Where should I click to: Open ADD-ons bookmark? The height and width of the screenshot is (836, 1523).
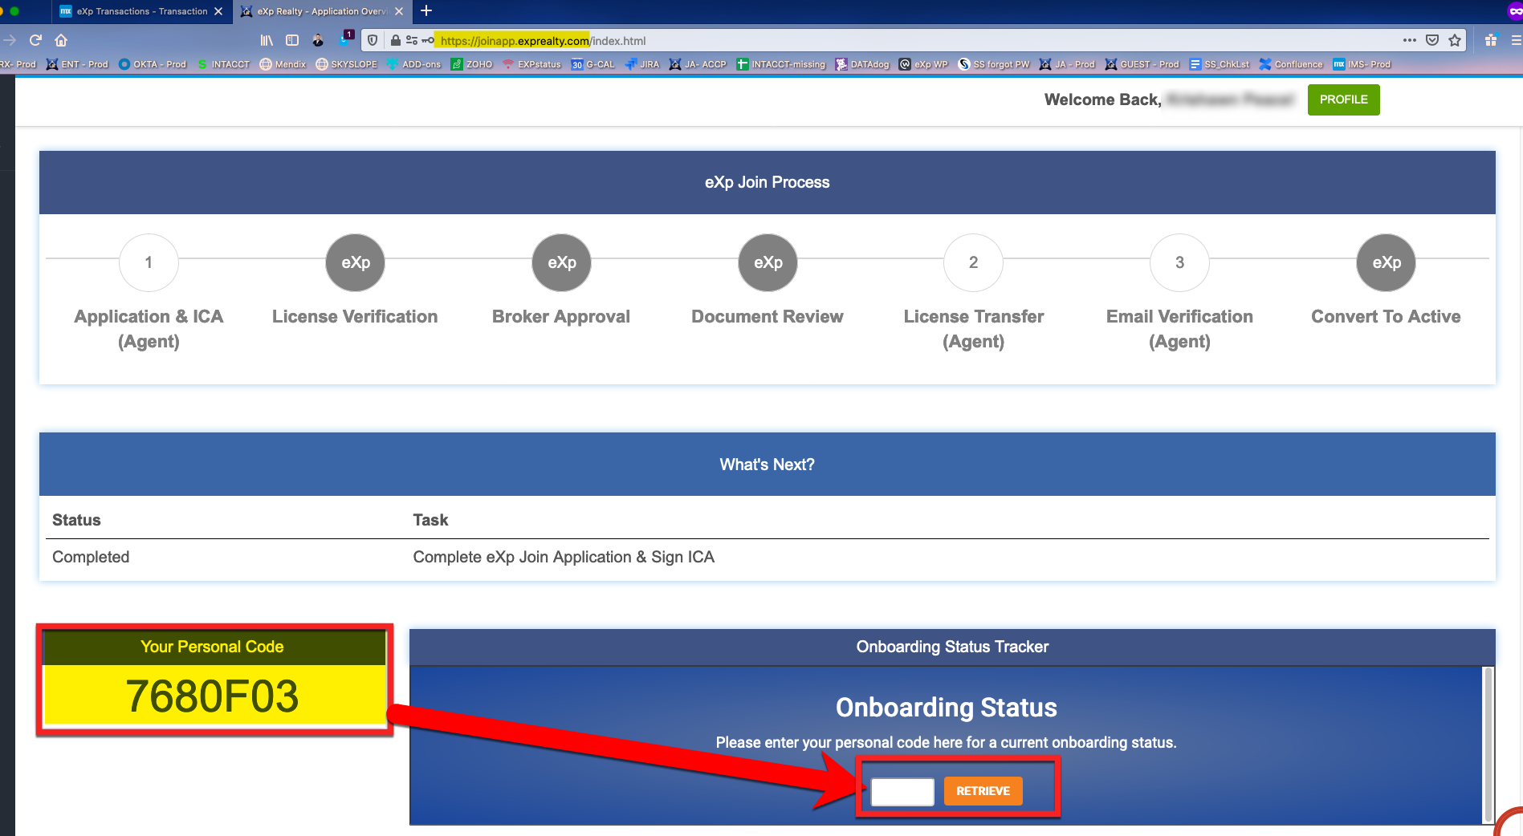tap(413, 64)
